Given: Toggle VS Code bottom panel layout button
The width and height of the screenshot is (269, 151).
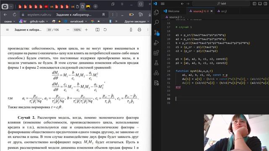Looking at the screenshot, I should 260,4.
